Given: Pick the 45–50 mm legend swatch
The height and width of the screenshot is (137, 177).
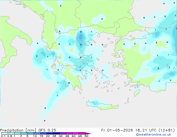Looking at the screenshot, I should 82,133.
